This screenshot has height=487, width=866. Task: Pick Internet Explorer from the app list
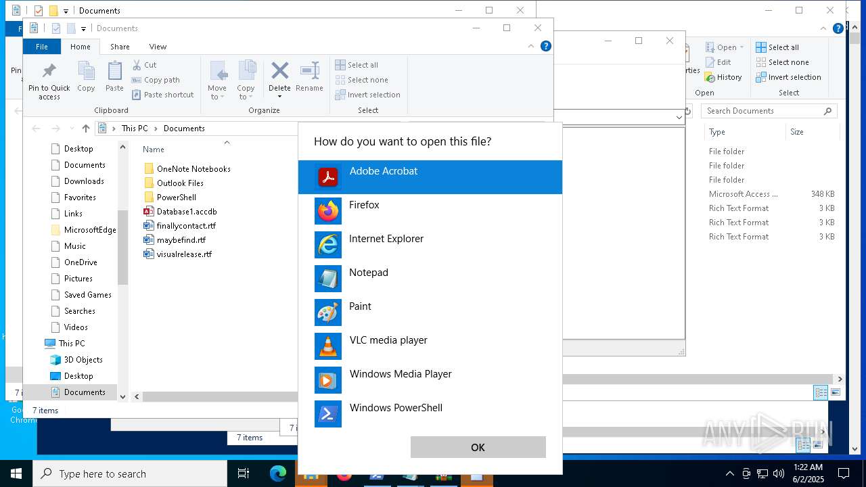click(430, 245)
